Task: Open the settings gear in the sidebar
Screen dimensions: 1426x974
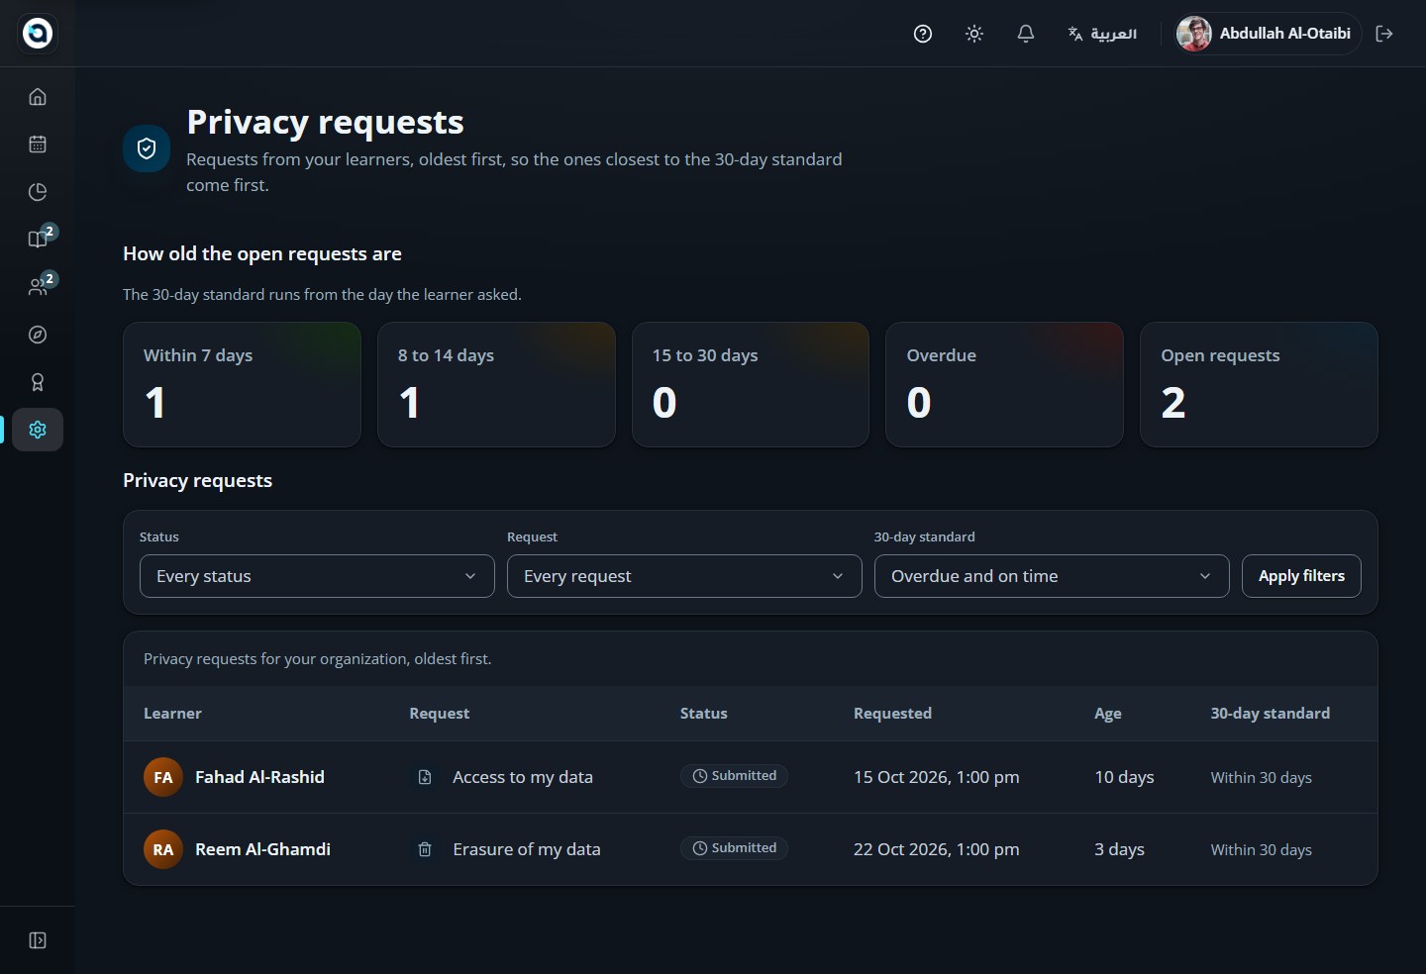Action: (x=38, y=430)
